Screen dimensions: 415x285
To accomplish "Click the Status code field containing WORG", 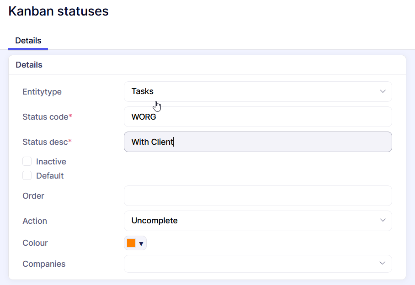I will (258, 116).
